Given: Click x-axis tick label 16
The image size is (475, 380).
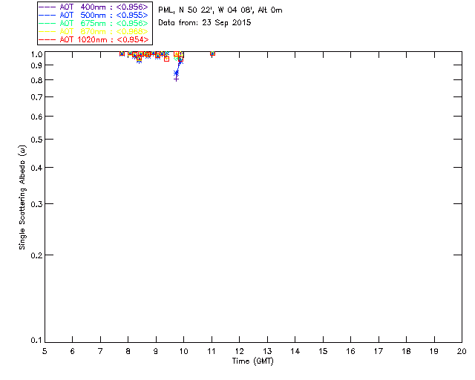Looking at the screenshot, I should 351,351.
